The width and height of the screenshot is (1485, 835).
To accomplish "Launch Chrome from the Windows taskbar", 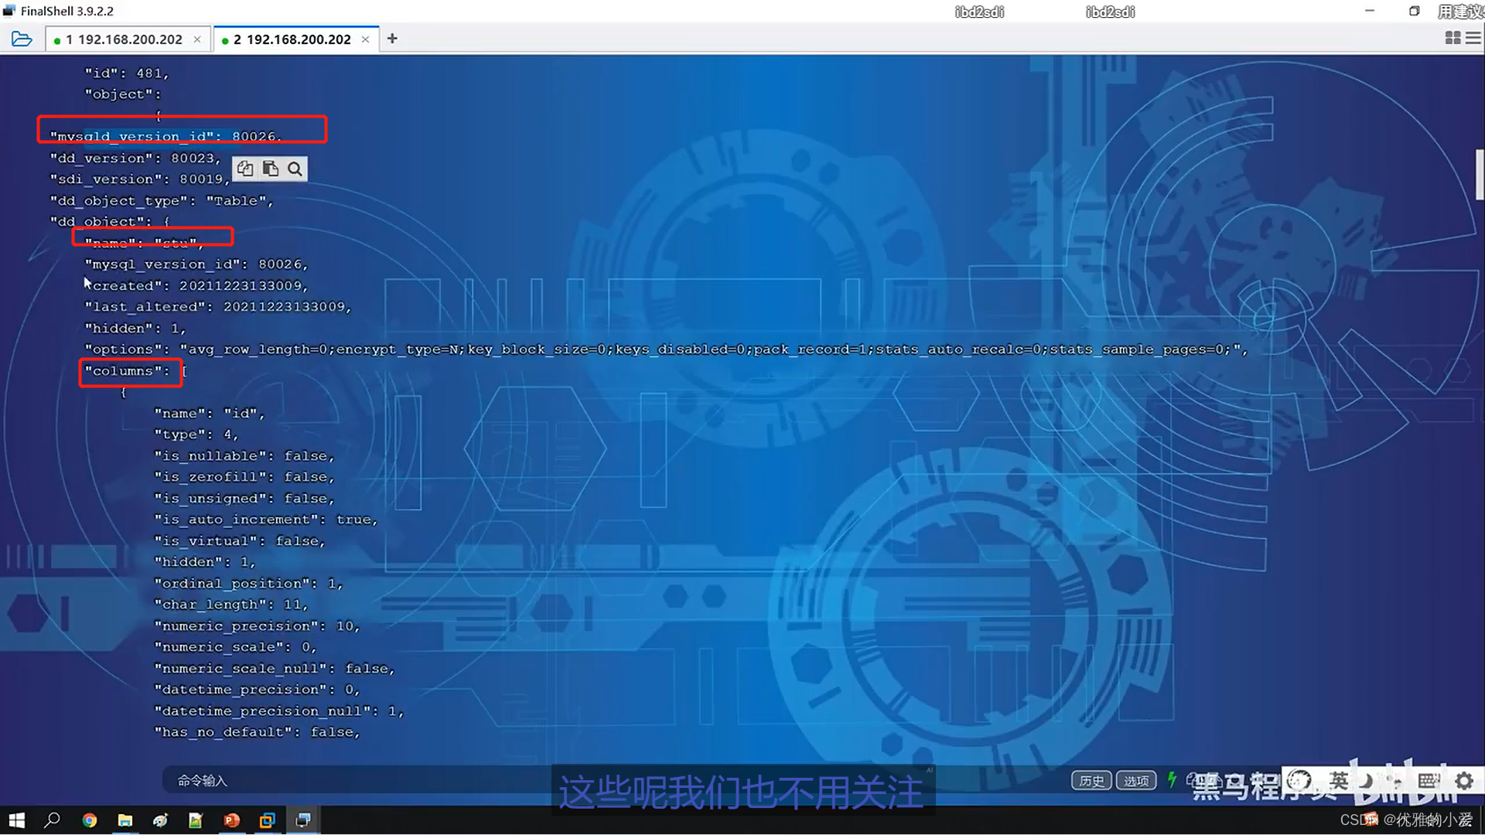I will pyautogui.click(x=90, y=820).
